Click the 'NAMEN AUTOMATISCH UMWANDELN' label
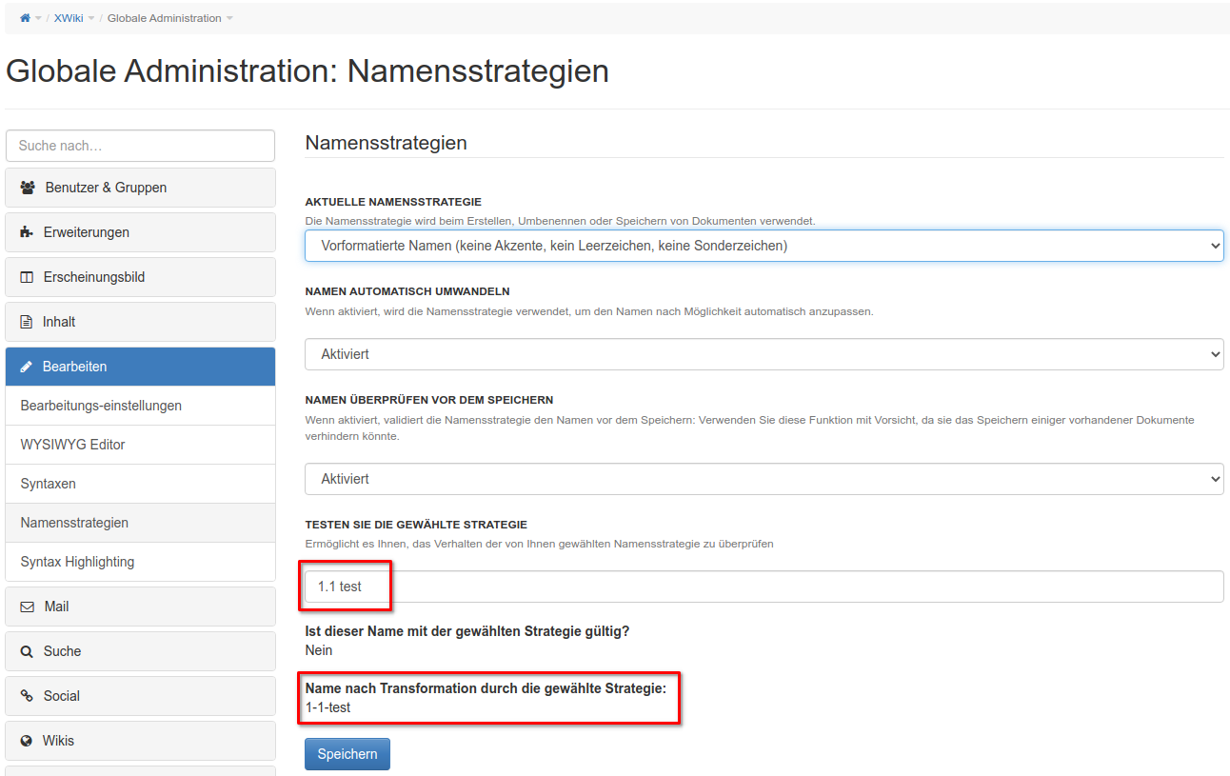 click(407, 291)
